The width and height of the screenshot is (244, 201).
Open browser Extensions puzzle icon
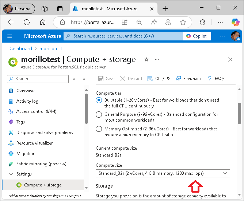(202, 22)
